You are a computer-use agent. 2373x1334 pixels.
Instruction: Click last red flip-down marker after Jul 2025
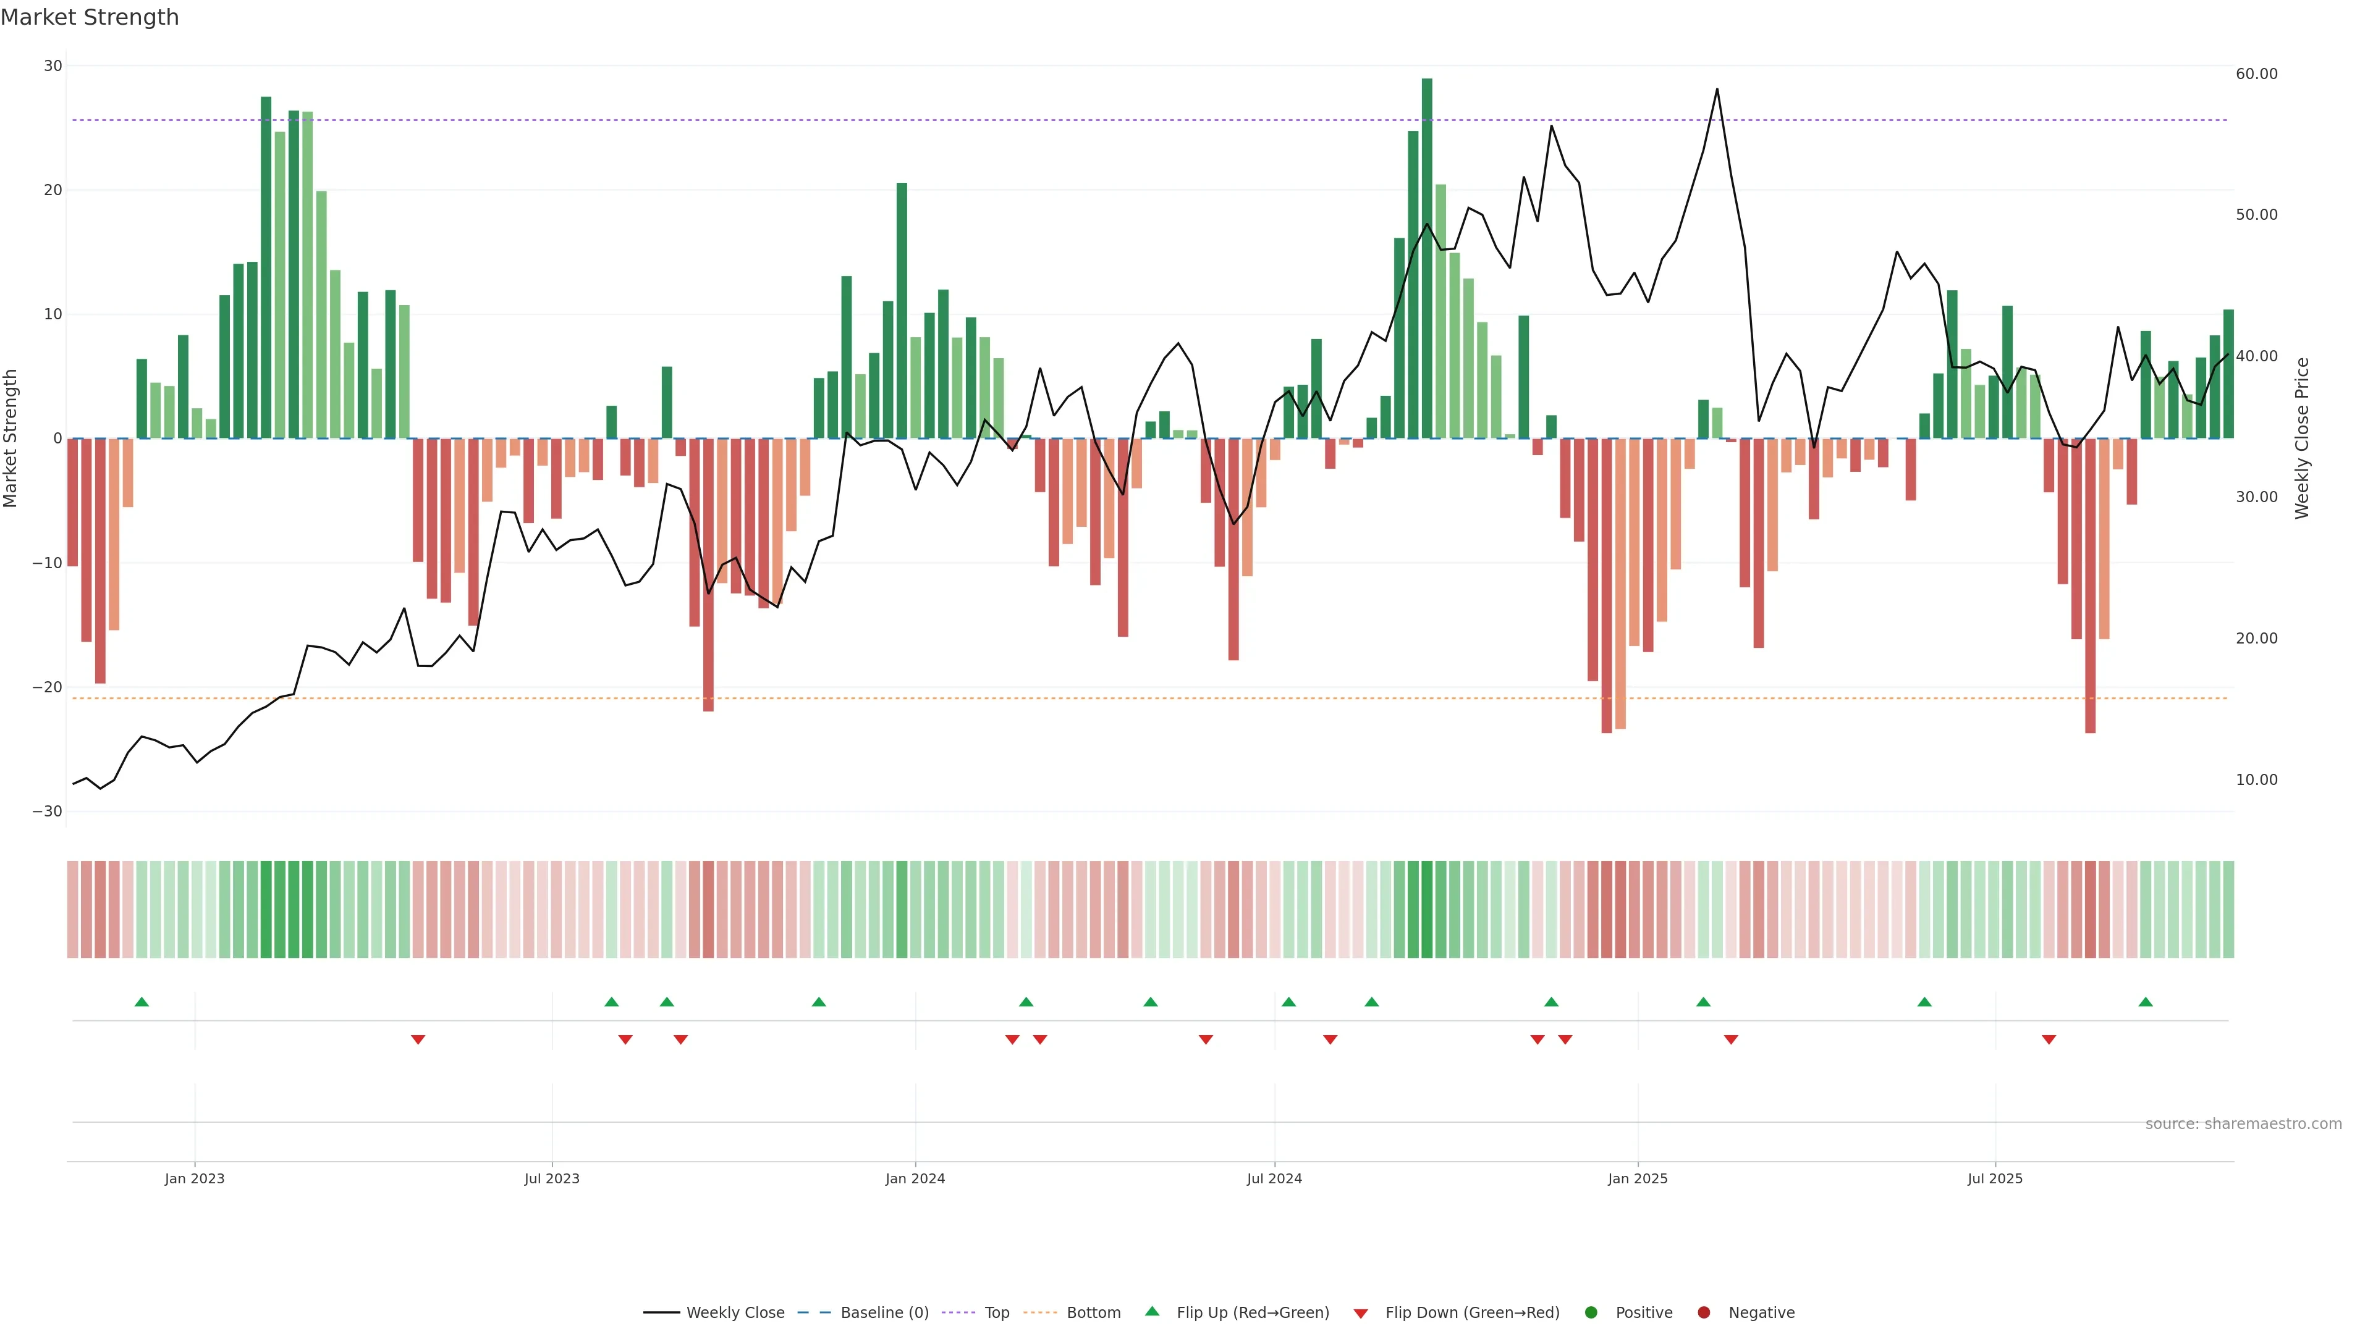(x=2049, y=1039)
